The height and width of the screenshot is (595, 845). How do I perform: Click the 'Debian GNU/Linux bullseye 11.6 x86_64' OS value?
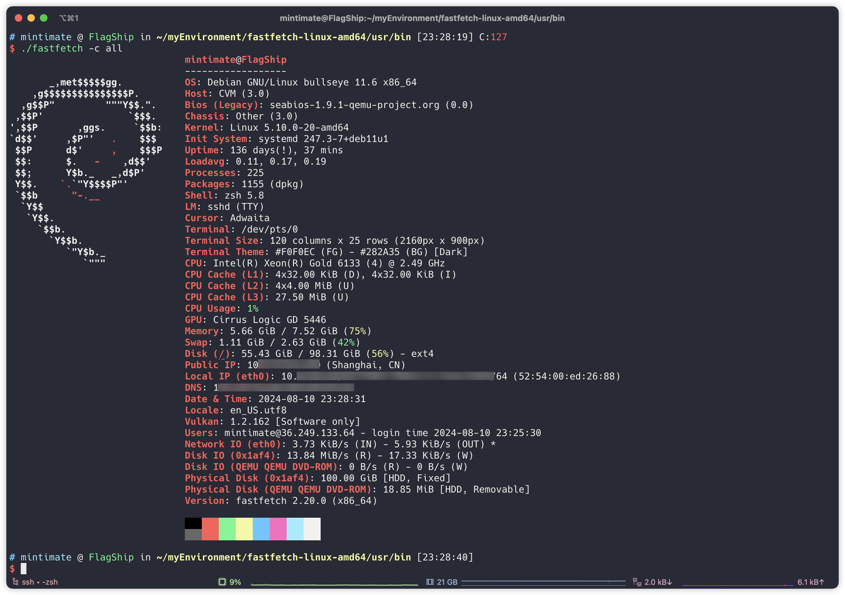coord(312,82)
